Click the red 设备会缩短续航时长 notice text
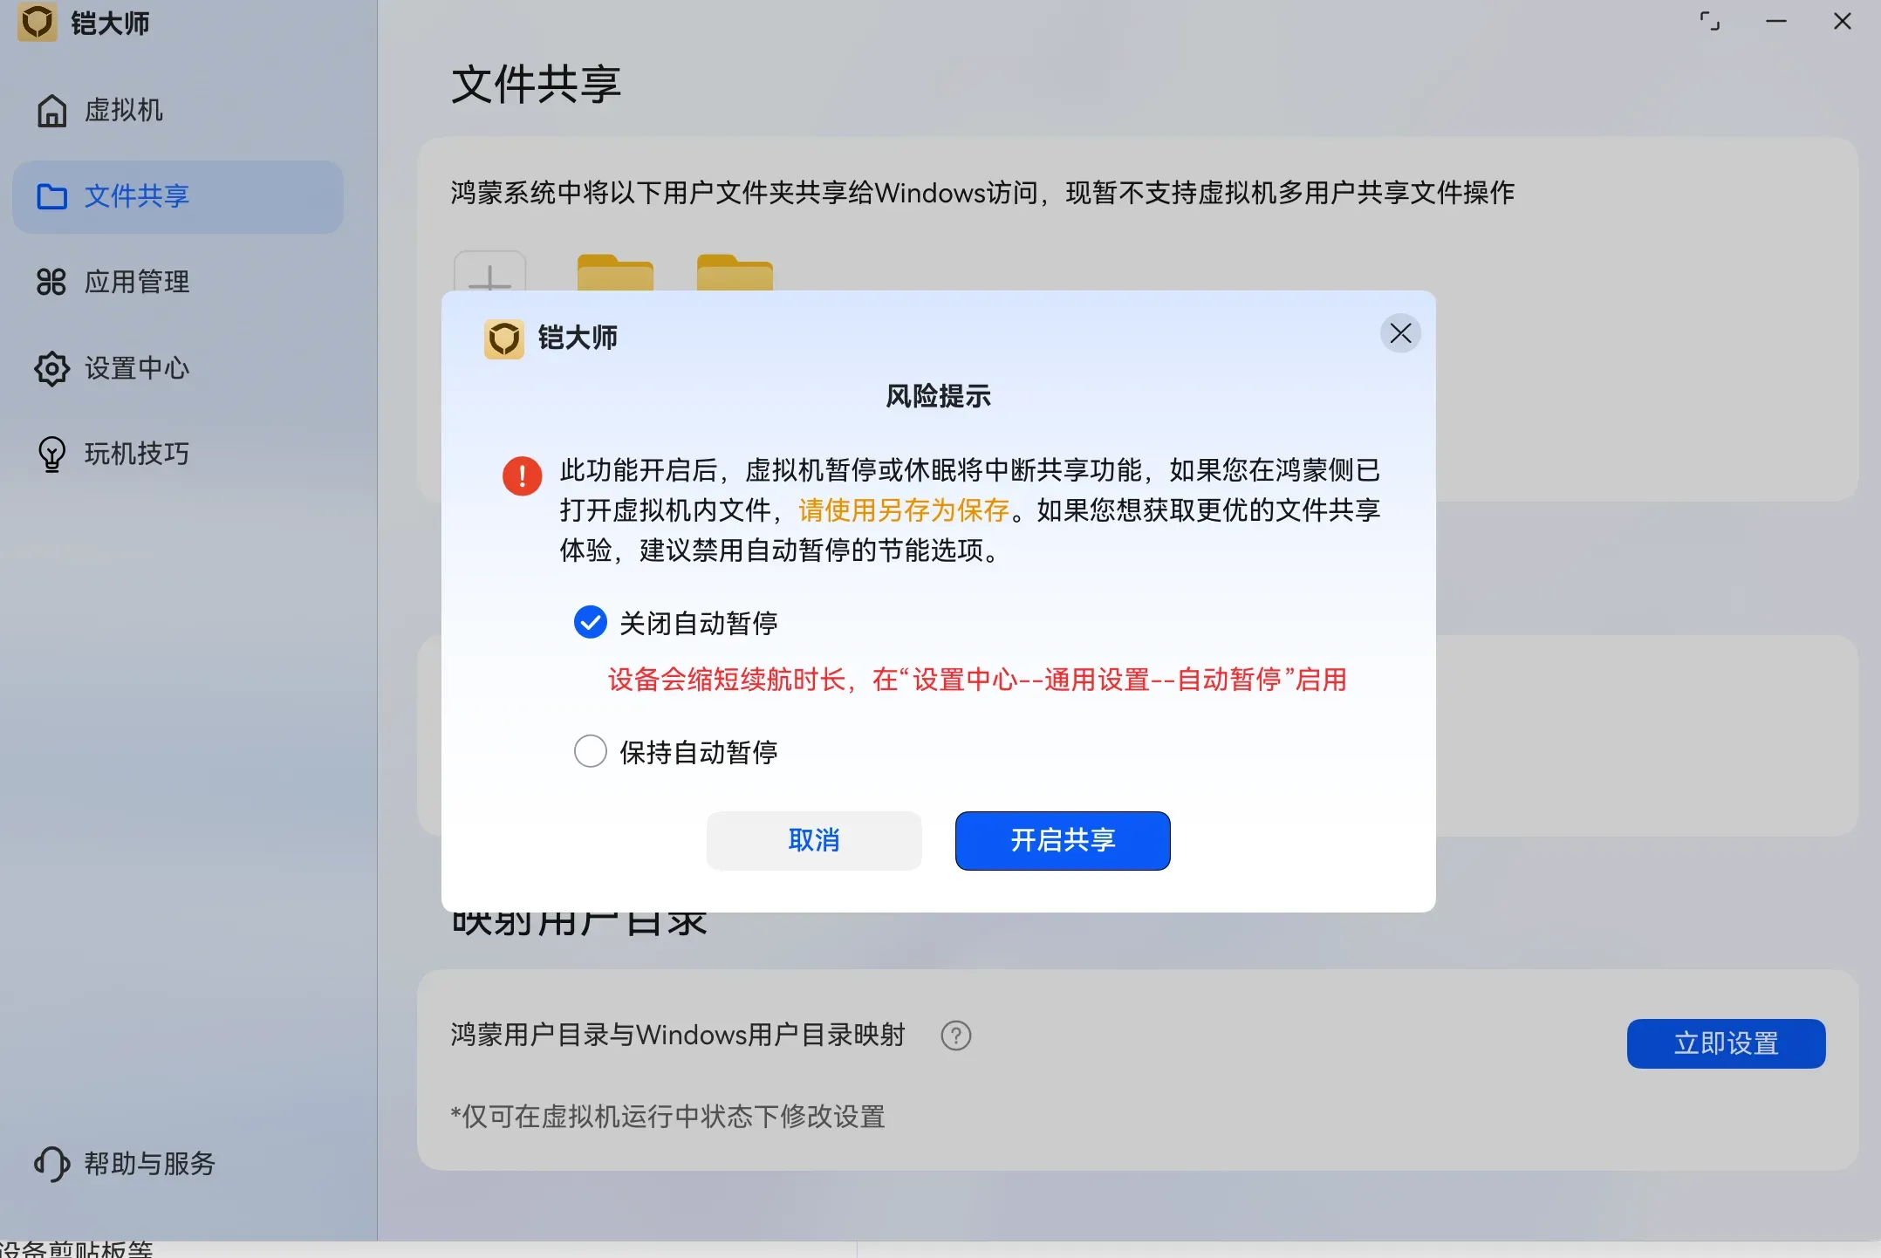This screenshot has height=1258, width=1881. [977, 680]
